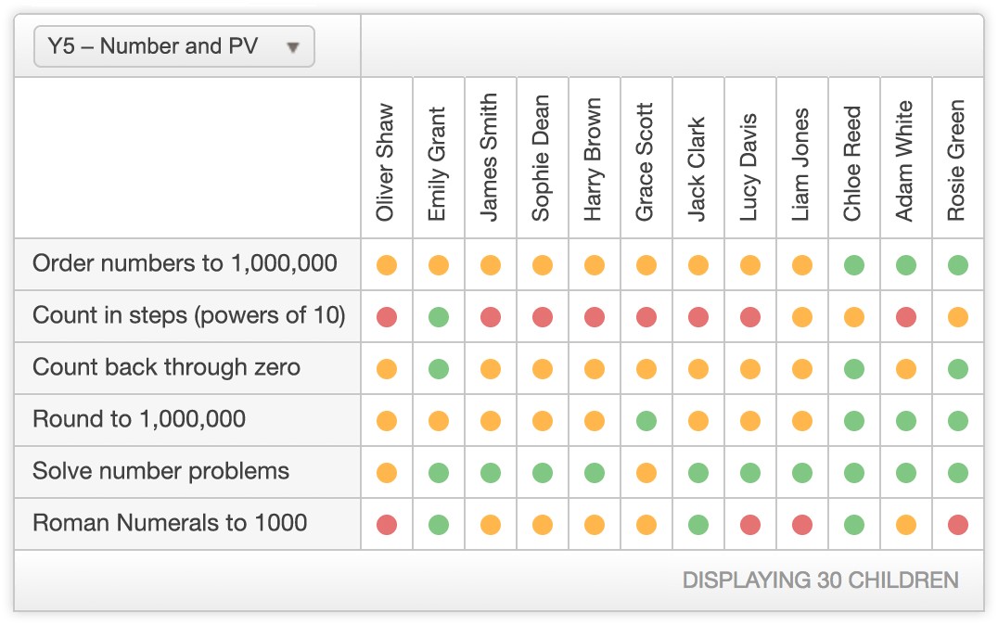Click Rosie Green's green dot for Count back through zero
This screenshot has width=998, height=625.
coord(958,368)
